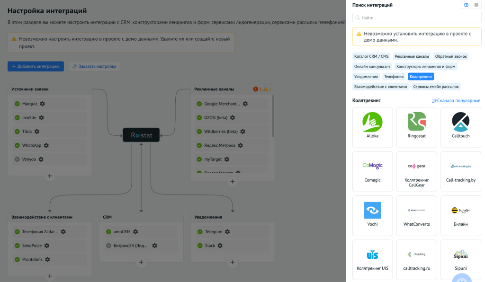Screen dimensions: 485x282
Task: Toggle Telegram active status checkmark
Action: [x=200, y=232]
